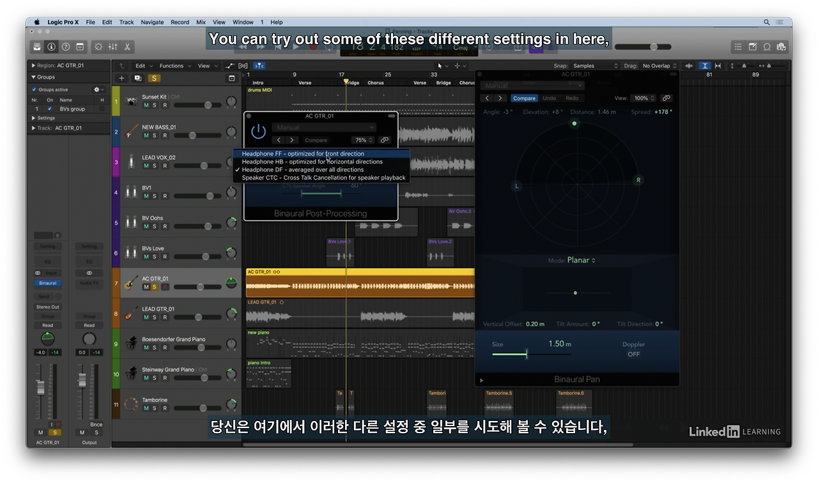Click the duplicate track icon

click(137, 78)
